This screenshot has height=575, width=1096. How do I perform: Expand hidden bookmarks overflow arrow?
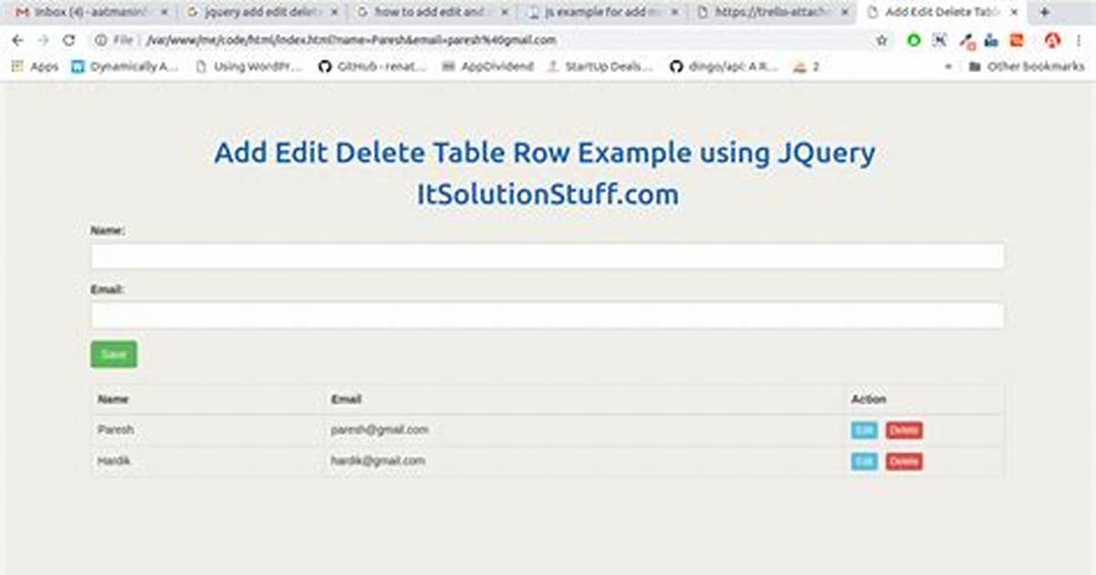point(948,67)
